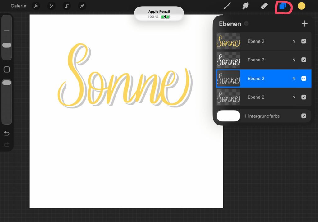The image size is (318, 222).
Task: Tap the Apple Pencil battery notification
Action: [159, 14]
